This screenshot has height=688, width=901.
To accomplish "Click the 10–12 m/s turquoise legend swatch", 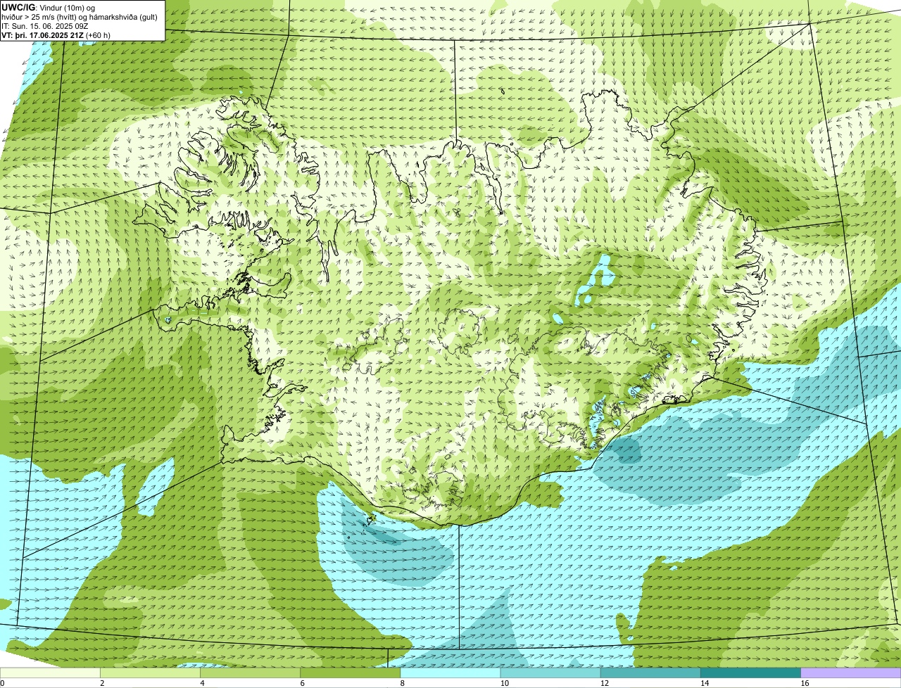I will click(550, 673).
